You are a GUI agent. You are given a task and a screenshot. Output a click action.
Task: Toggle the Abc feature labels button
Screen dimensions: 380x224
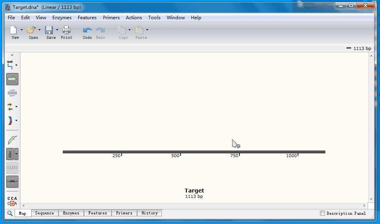[x=10, y=154]
